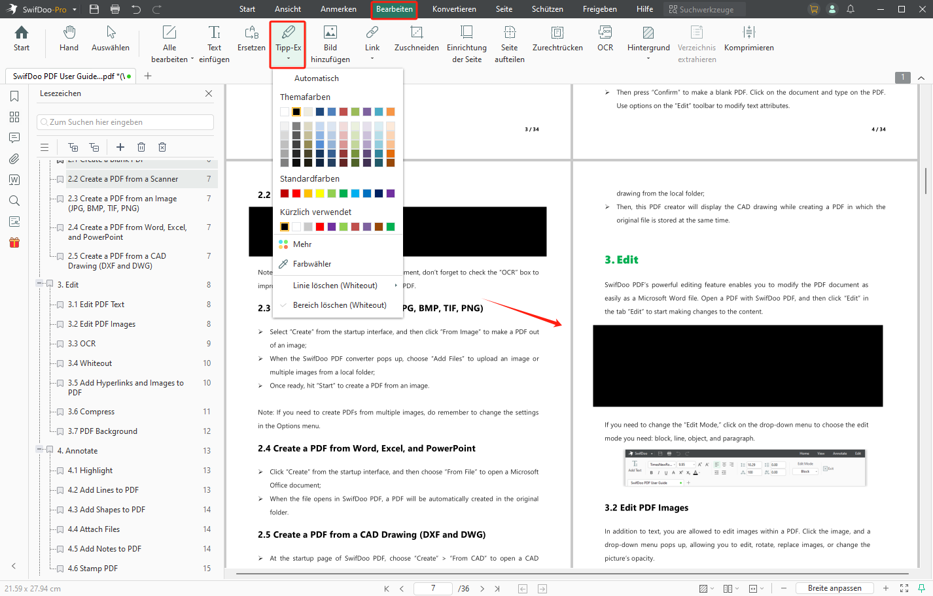
Task: Click the Start home toolbar icon
Action: pyautogui.click(x=22, y=39)
